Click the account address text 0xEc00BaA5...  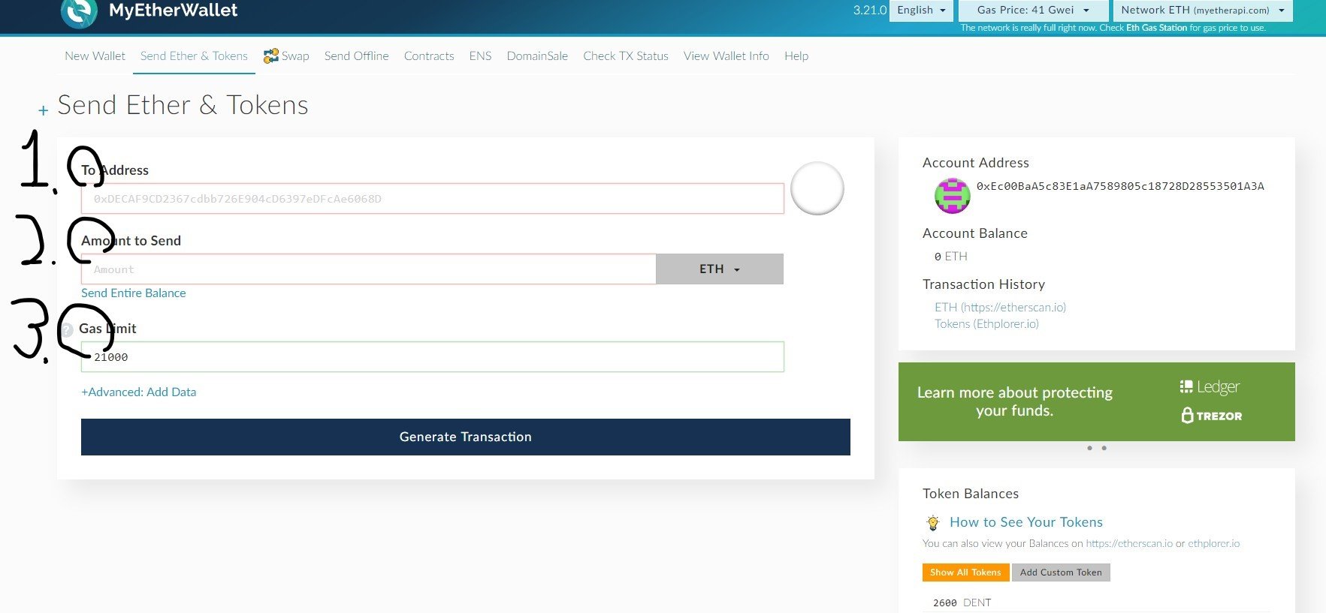pyautogui.click(x=1120, y=186)
